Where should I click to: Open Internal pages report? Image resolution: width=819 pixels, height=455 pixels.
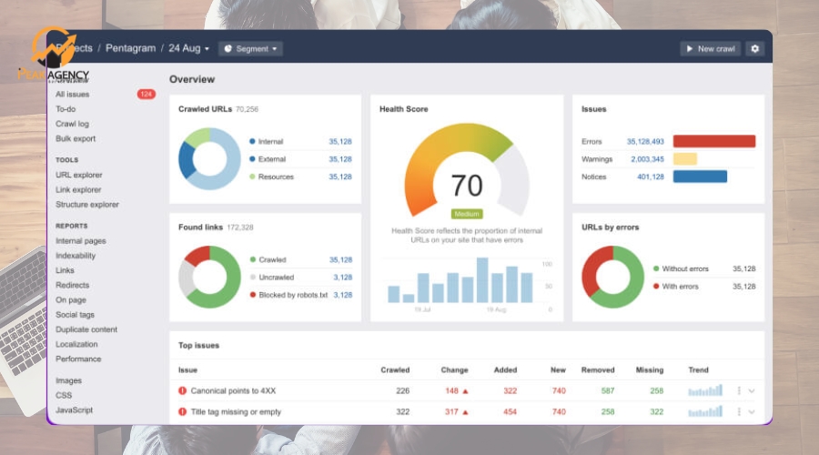pyautogui.click(x=81, y=241)
